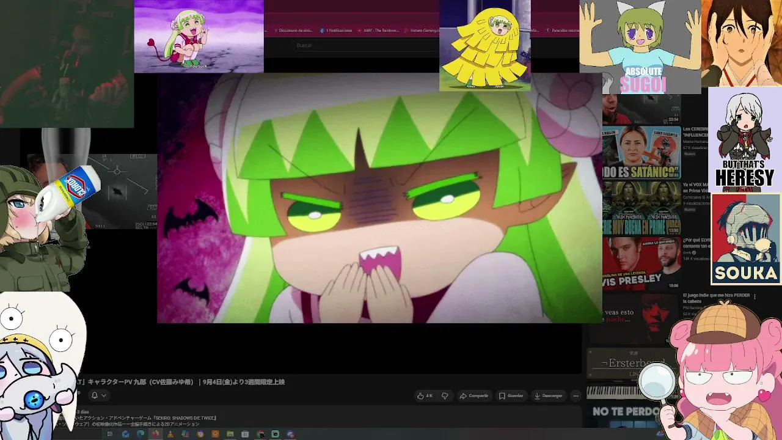Save the video with Guardar
The width and height of the screenshot is (782, 440).
(511, 395)
